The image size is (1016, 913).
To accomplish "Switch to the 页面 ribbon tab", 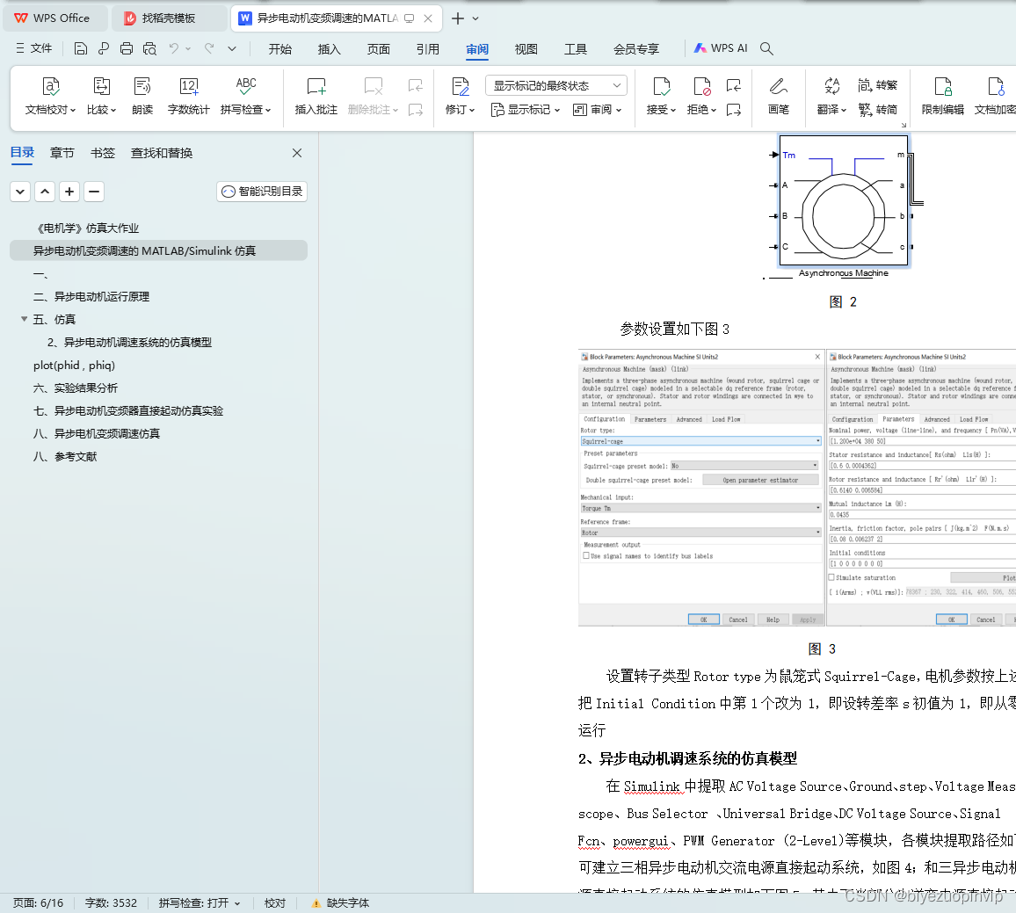I will tap(379, 49).
